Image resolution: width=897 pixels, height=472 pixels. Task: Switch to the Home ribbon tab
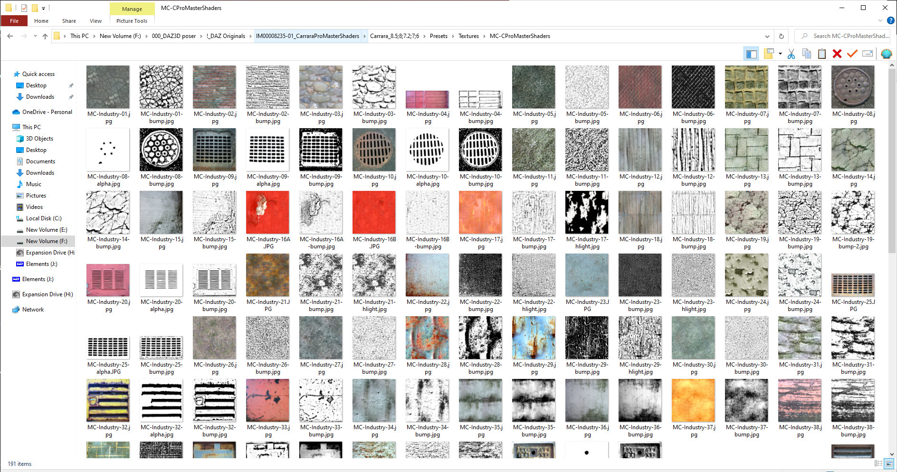pyautogui.click(x=41, y=21)
